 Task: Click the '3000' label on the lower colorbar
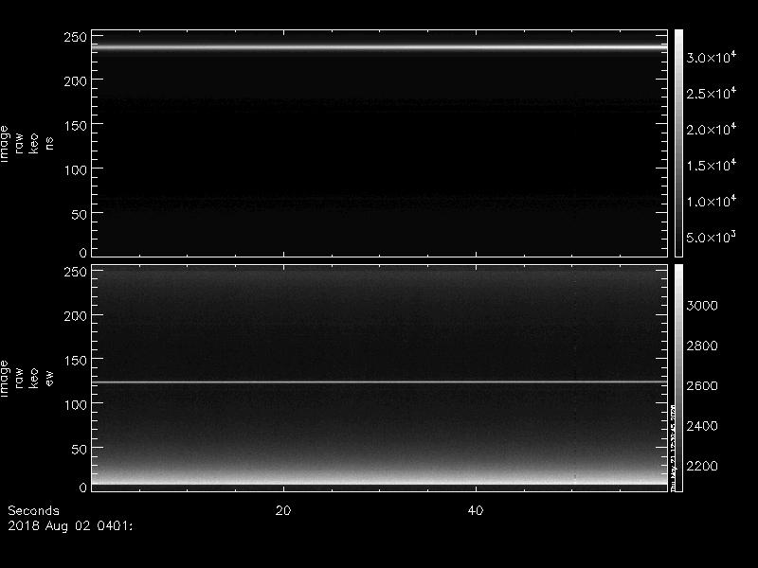coord(702,305)
